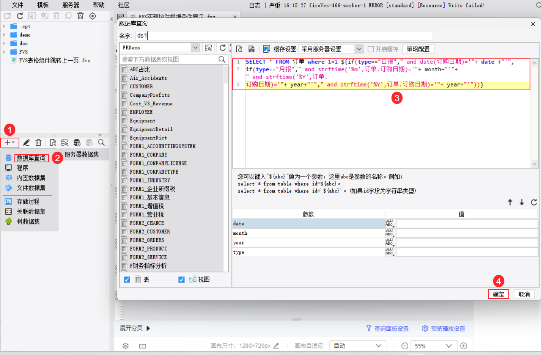The width and height of the screenshot is (541, 355).
Task: Click the database connection play icon
Action: point(77,143)
